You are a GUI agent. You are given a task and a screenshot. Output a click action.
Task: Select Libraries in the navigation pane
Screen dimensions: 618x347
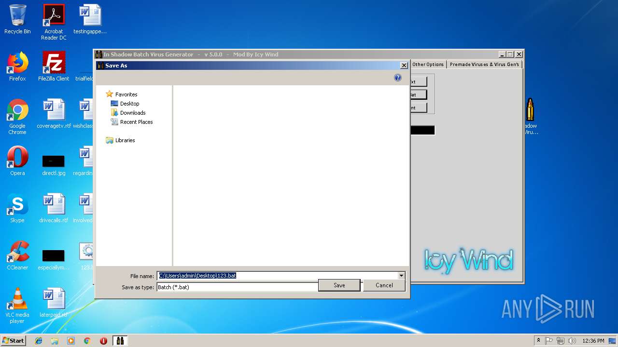click(x=125, y=140)
